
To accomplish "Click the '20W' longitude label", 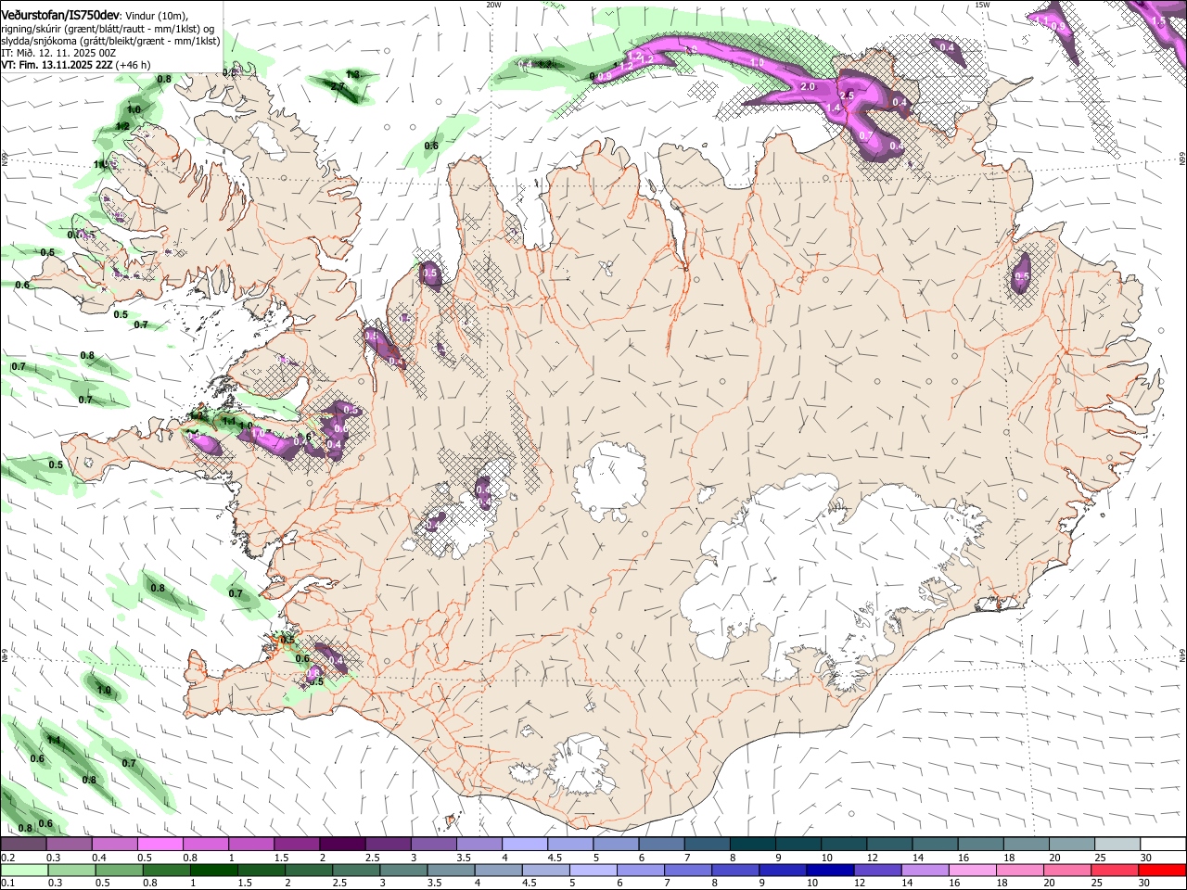I will [x=493, y=5].
